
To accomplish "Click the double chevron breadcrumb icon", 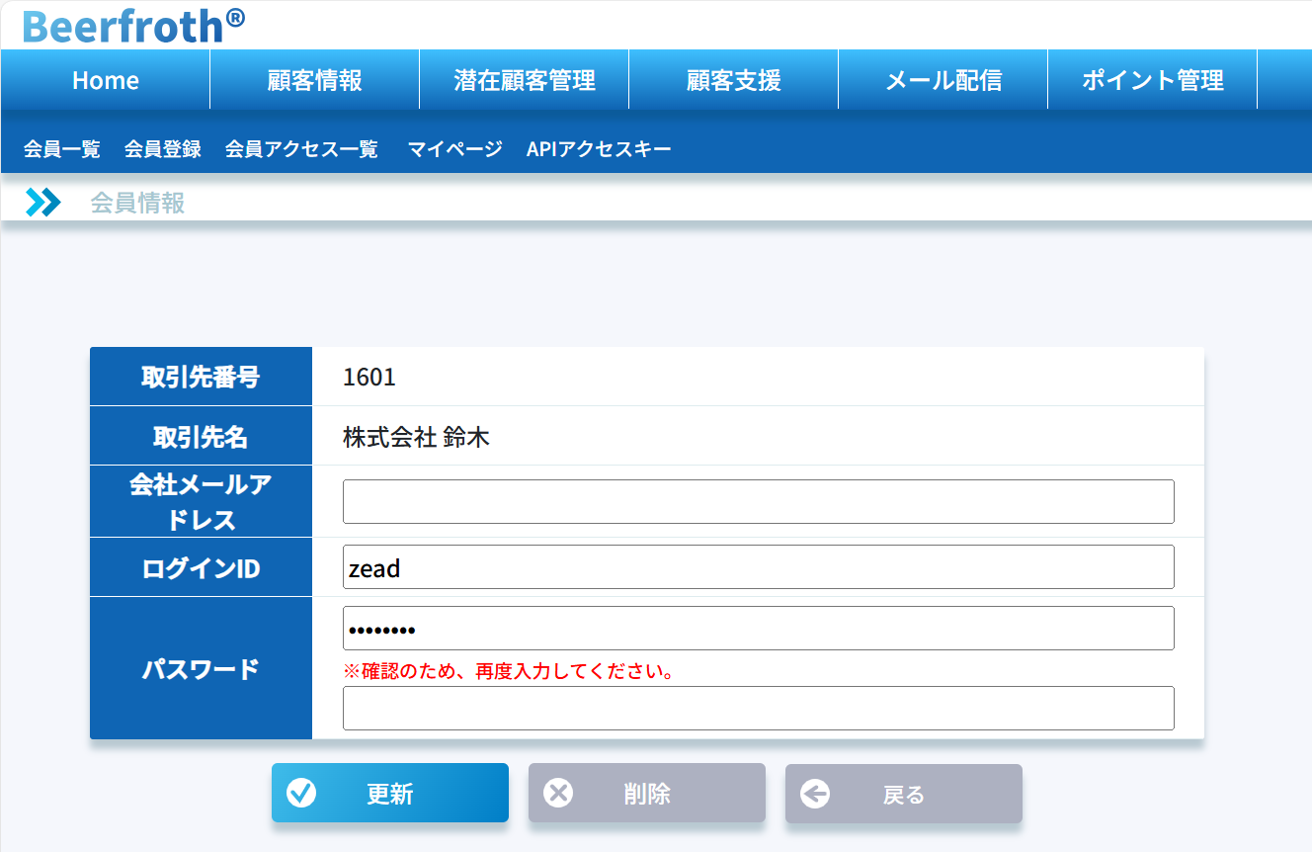I will click(42, 203).
